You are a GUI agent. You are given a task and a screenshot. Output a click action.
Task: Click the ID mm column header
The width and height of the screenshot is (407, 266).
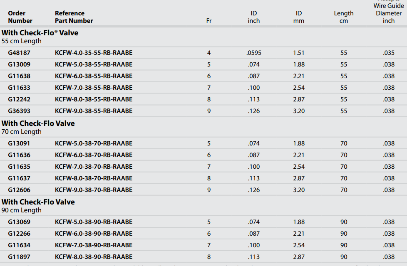(x=299, y=17)
